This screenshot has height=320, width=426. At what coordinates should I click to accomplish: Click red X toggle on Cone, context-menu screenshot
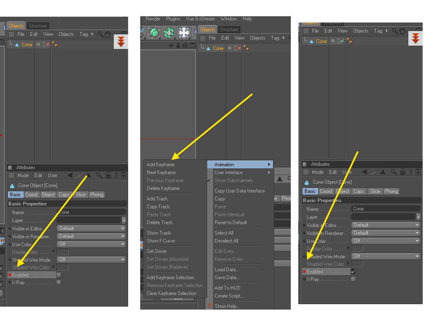239,48
